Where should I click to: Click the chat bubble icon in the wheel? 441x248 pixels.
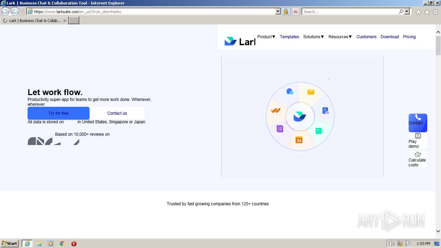[290, 92]
